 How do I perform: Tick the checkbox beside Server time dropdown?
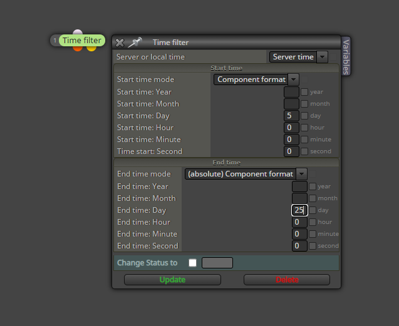[333, 57]
